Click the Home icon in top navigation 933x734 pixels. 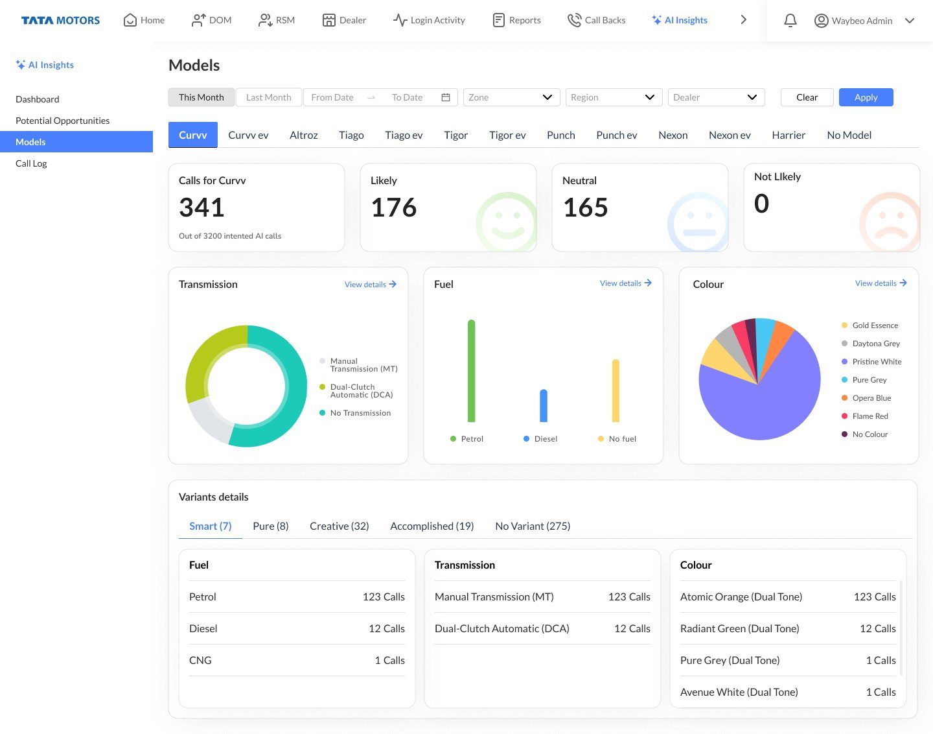click(130, 20)
